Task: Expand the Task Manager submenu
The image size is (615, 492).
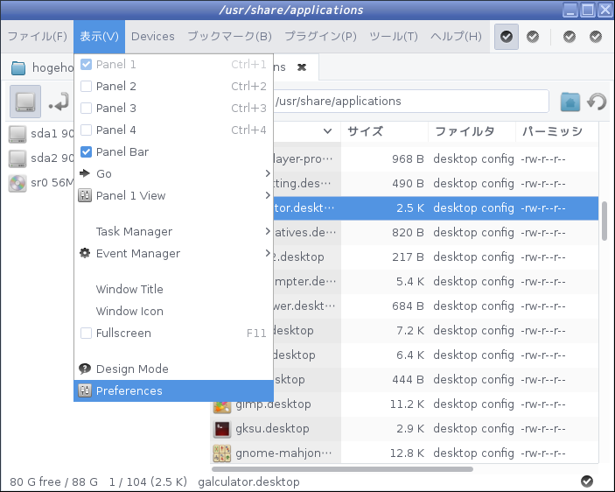Action: click(173, 231)
